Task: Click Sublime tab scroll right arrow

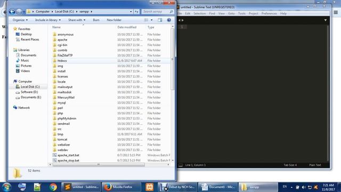Action: pos(183,20)
